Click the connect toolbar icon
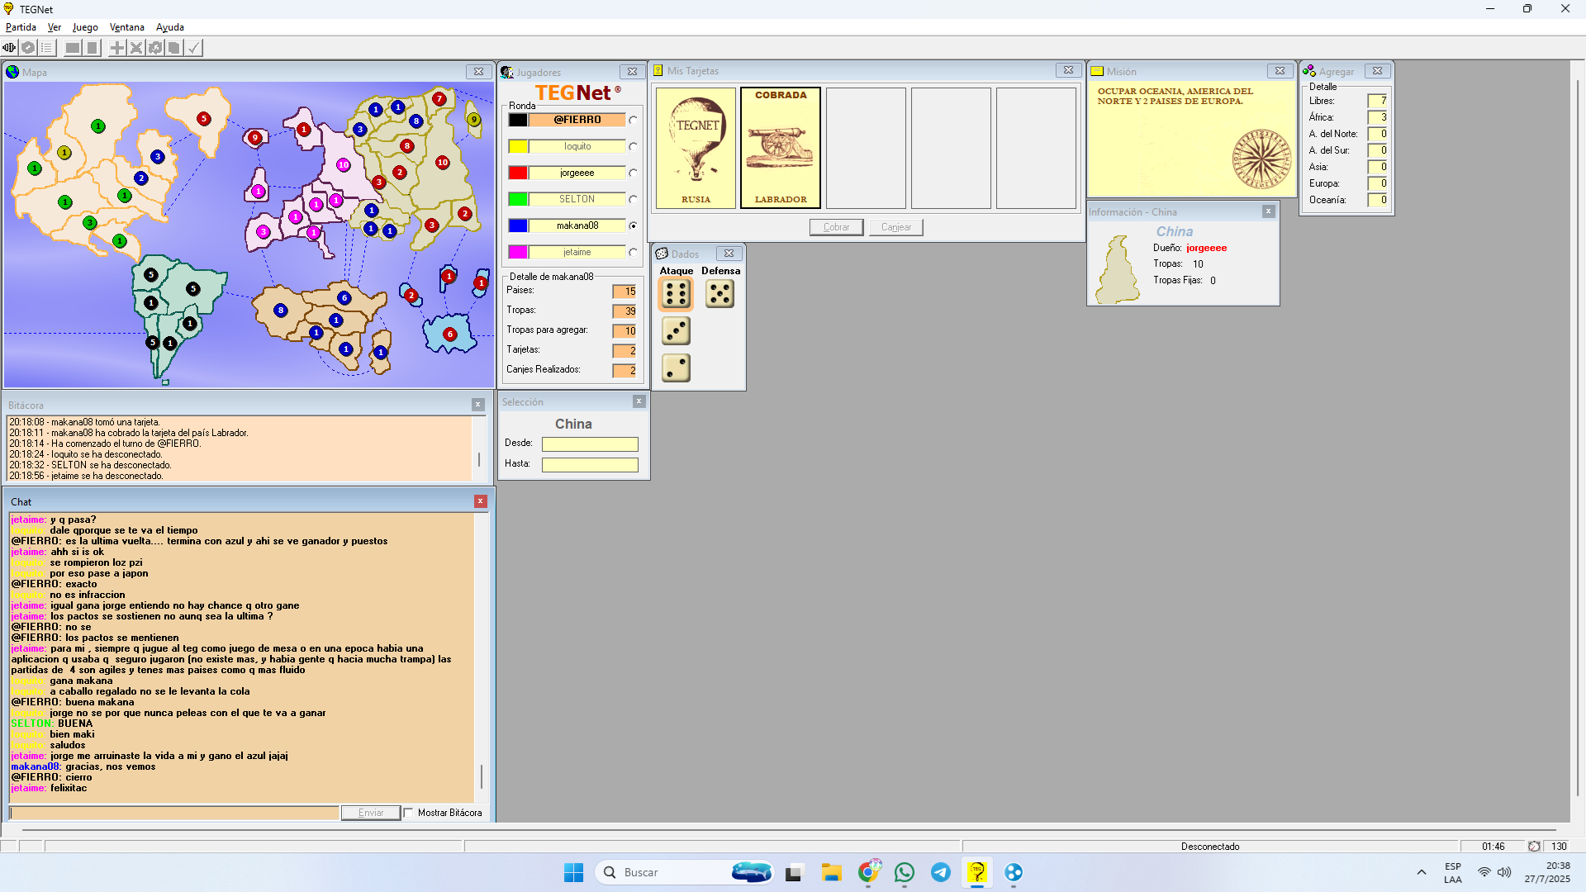This screenshot has width=1586, height=892. click(x=9, y=48)
